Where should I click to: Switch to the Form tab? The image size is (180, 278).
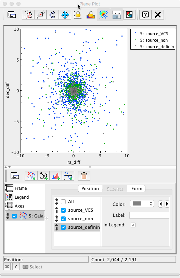137,188
